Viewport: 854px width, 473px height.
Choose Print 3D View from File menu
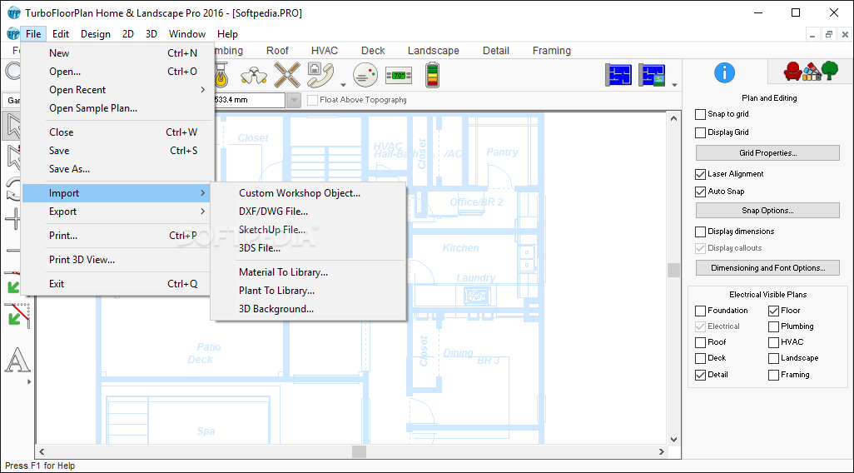pos(117,260)
